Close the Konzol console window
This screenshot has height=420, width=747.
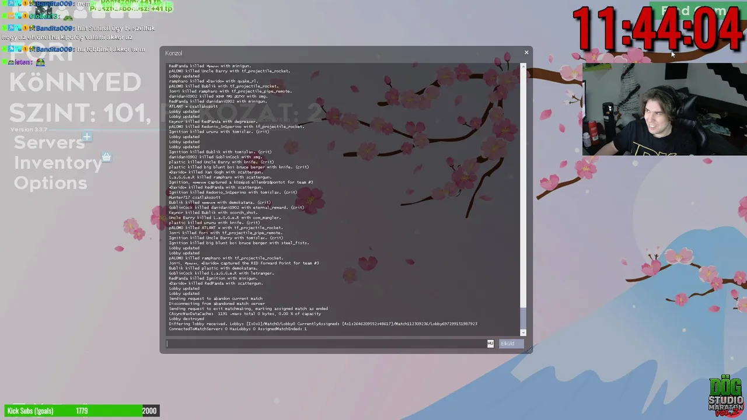526,52
